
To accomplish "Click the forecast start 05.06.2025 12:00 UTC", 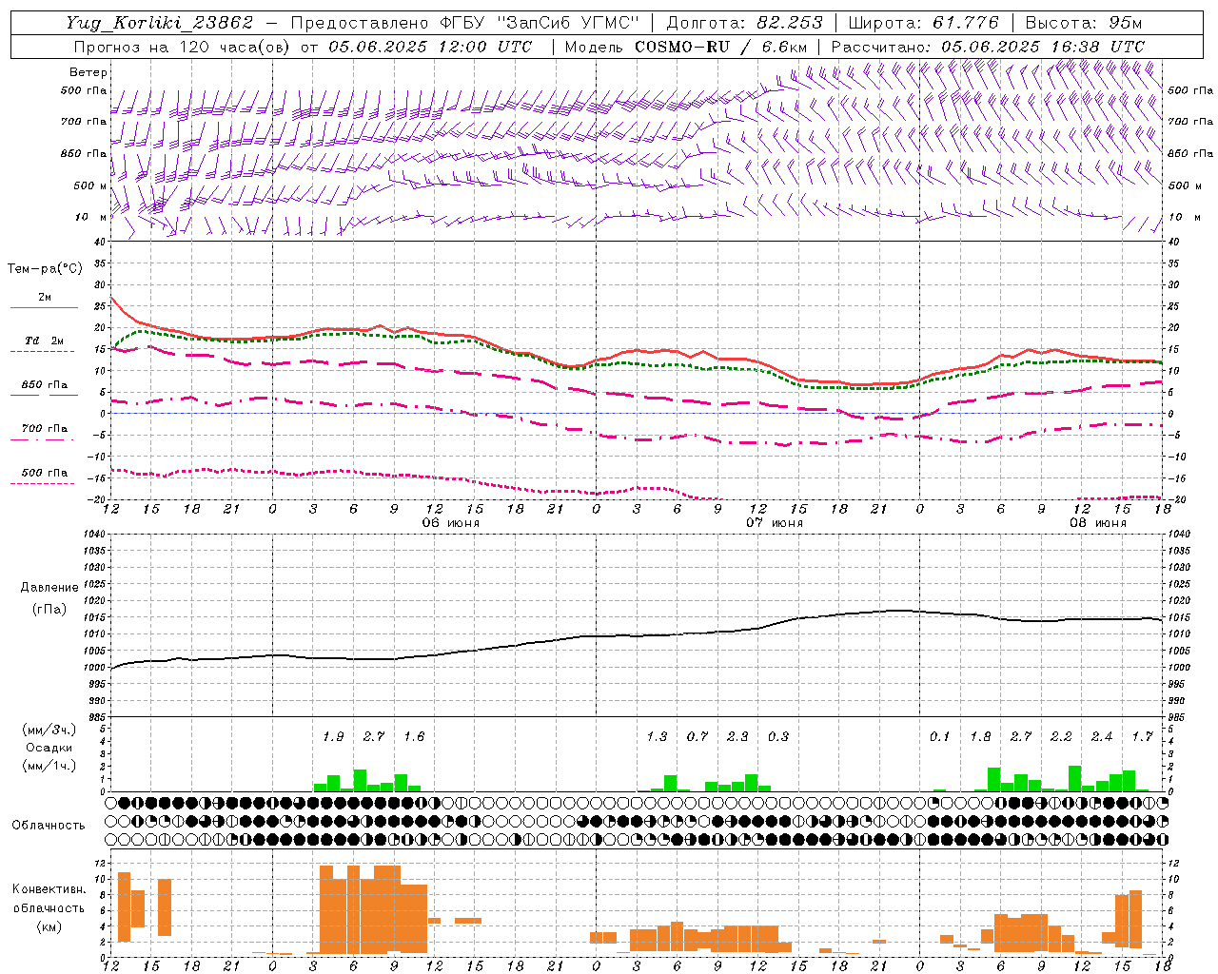I will point(430,47).
